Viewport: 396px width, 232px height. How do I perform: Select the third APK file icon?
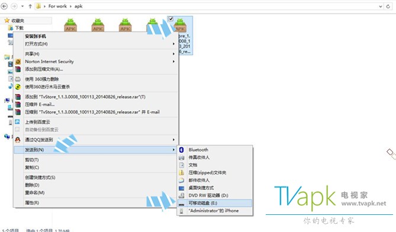[x=125, y=25]
